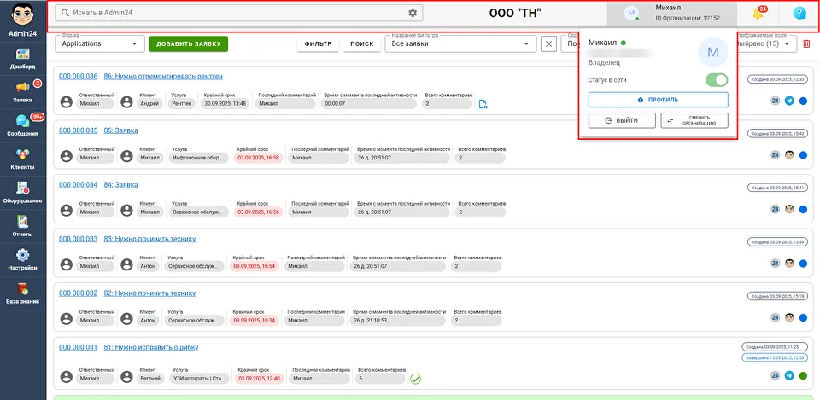820x400 pixels.
Task: Click service chip Инфузионное обор...
Action: [x=200, y=158]
